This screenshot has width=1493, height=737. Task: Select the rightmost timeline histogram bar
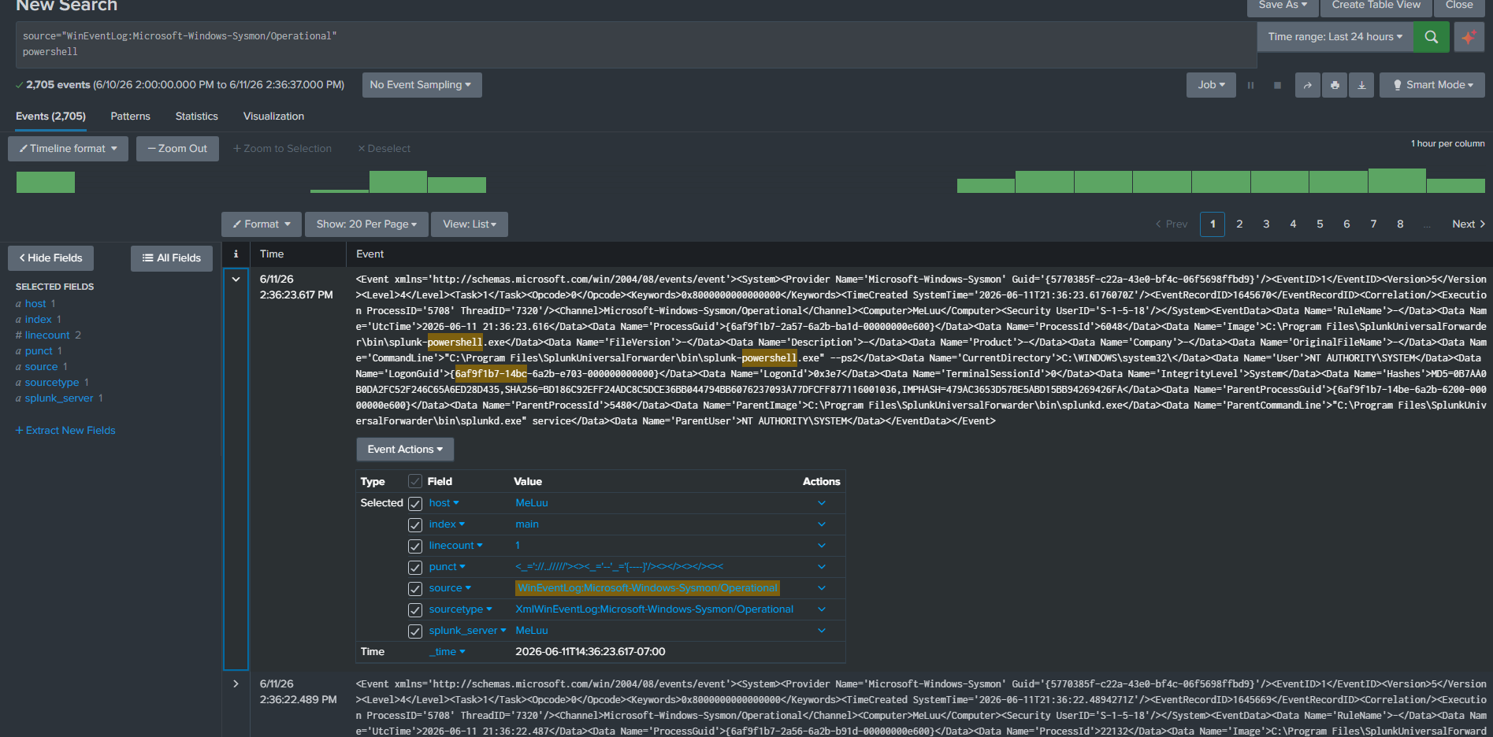(1456, 186)
